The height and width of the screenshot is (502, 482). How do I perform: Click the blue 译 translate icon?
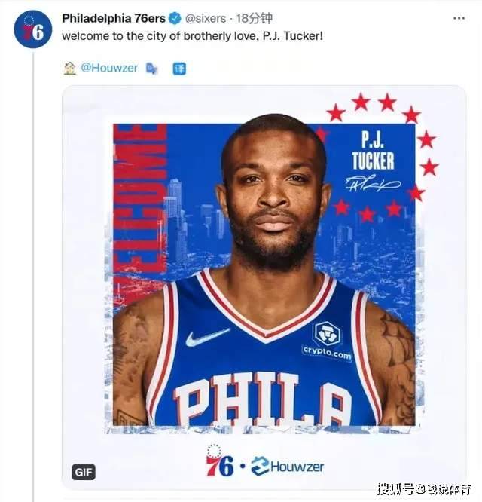(x=179, y=69)
